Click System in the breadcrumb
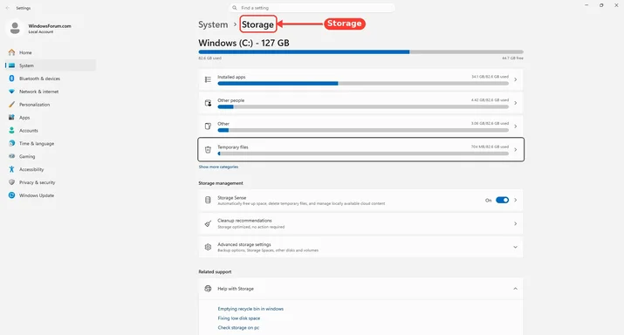This screenshot has height=335, width=624. (x=213, y=24)
